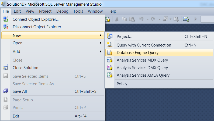Click the Save Selected Items floppy icon
The width and height of the screenshot is (214, 121).
[6, 76]
